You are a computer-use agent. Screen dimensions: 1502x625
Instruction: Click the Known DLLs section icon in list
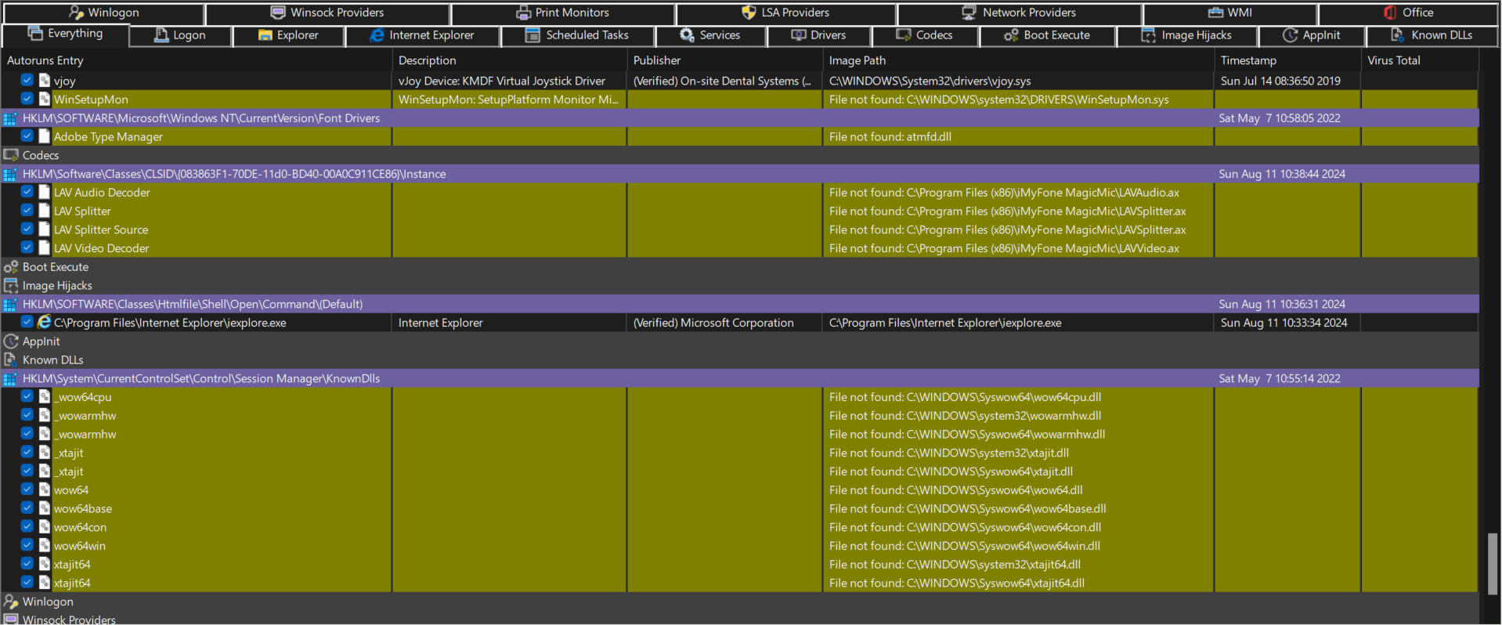coord(11,360)
